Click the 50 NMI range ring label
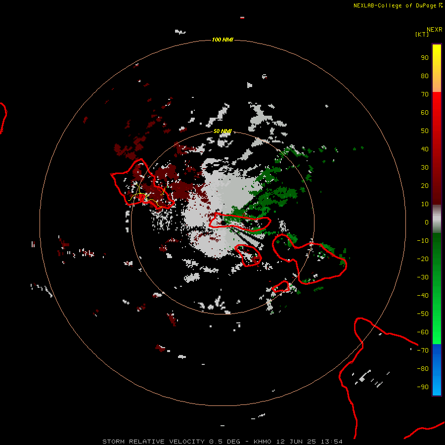The image size is (445, 445). [x=222, y=131]
